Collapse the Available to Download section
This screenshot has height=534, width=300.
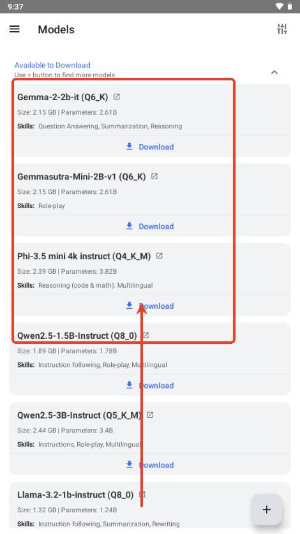click(x=274, y=72)
